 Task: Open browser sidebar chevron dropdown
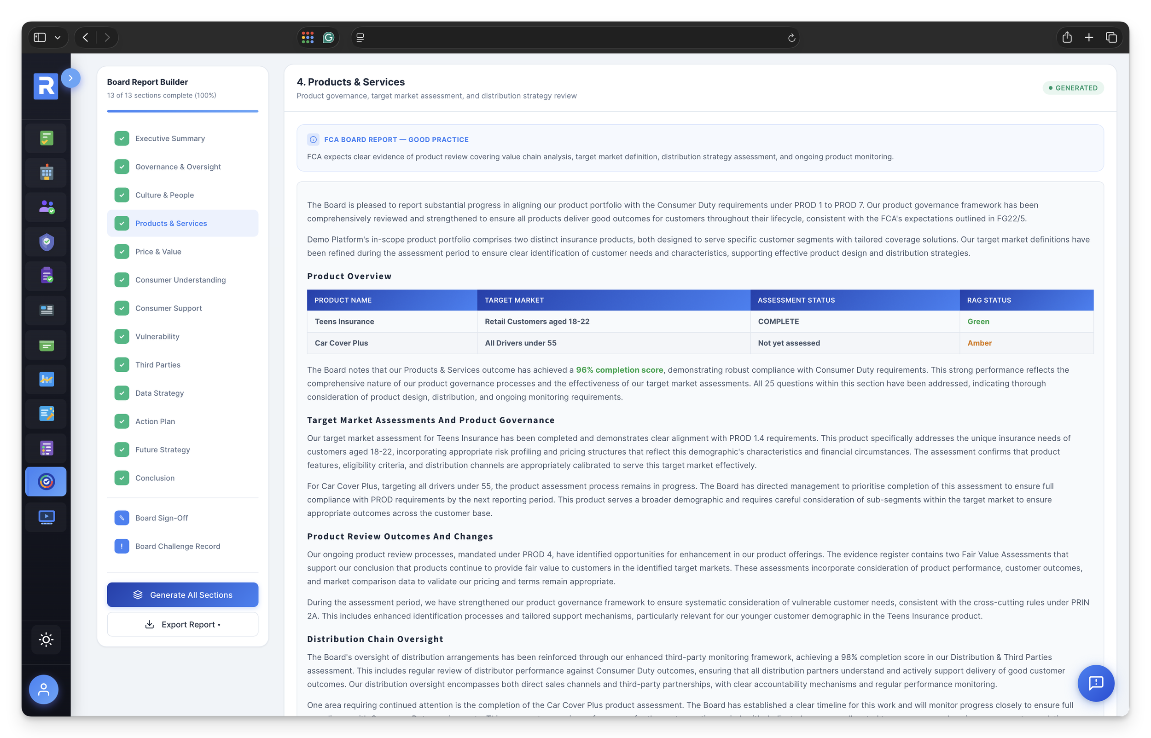tap(58, 37)
